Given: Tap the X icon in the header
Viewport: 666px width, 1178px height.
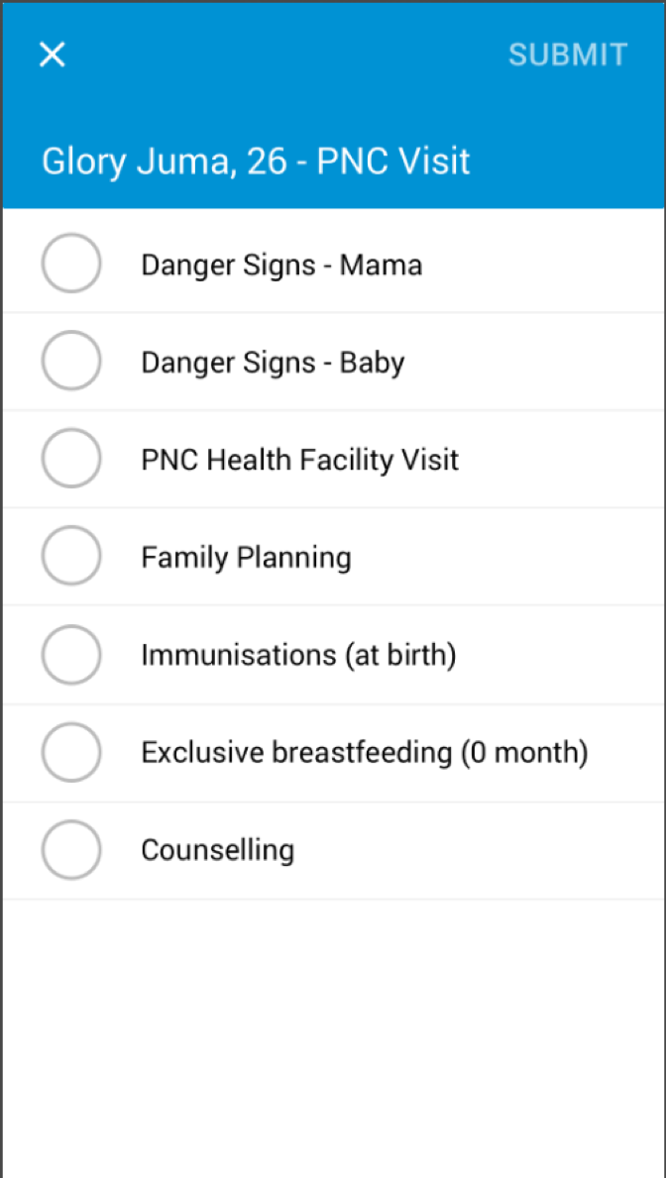Looking at the screenshot, I should click(52, 54).
